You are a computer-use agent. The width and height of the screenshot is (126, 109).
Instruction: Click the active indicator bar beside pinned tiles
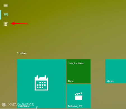point(0,15)
